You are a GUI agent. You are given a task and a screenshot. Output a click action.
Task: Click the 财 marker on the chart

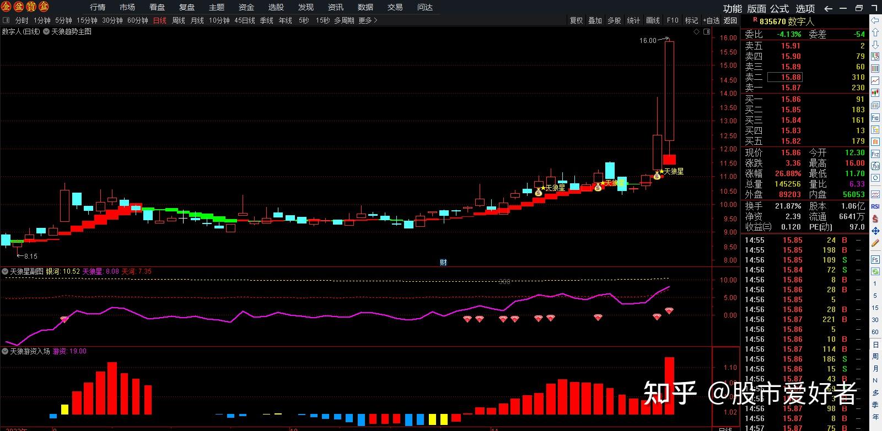tap(443, 262)
